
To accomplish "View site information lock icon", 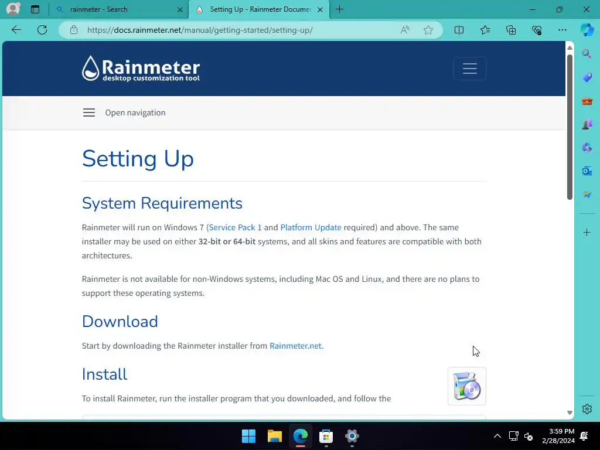I will (x=74, y=30).
